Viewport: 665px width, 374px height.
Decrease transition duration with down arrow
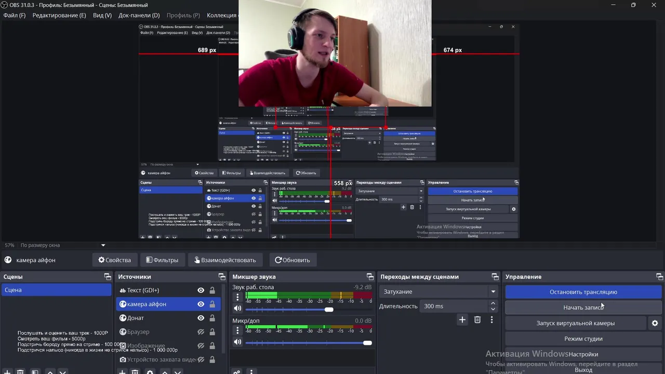pyautogui.click(x=493, y=309)
